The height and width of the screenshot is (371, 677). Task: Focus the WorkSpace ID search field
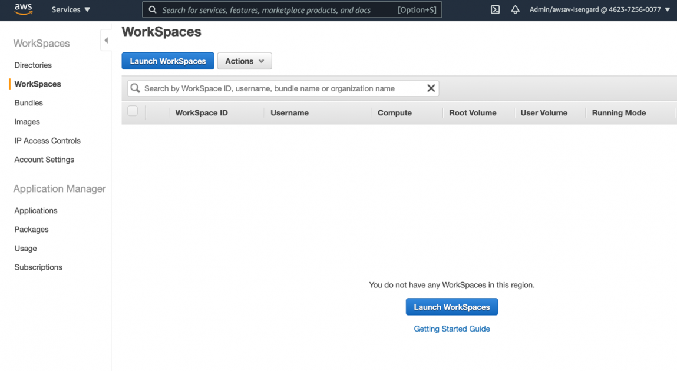(x=283, y=88)
